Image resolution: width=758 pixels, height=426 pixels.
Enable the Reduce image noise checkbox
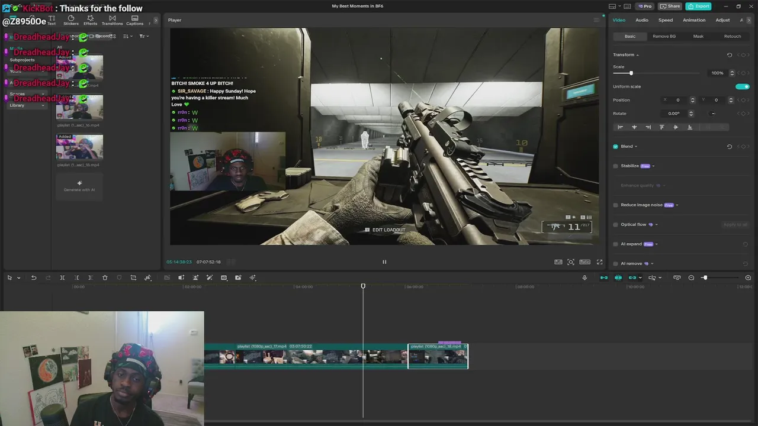(615, 205)
